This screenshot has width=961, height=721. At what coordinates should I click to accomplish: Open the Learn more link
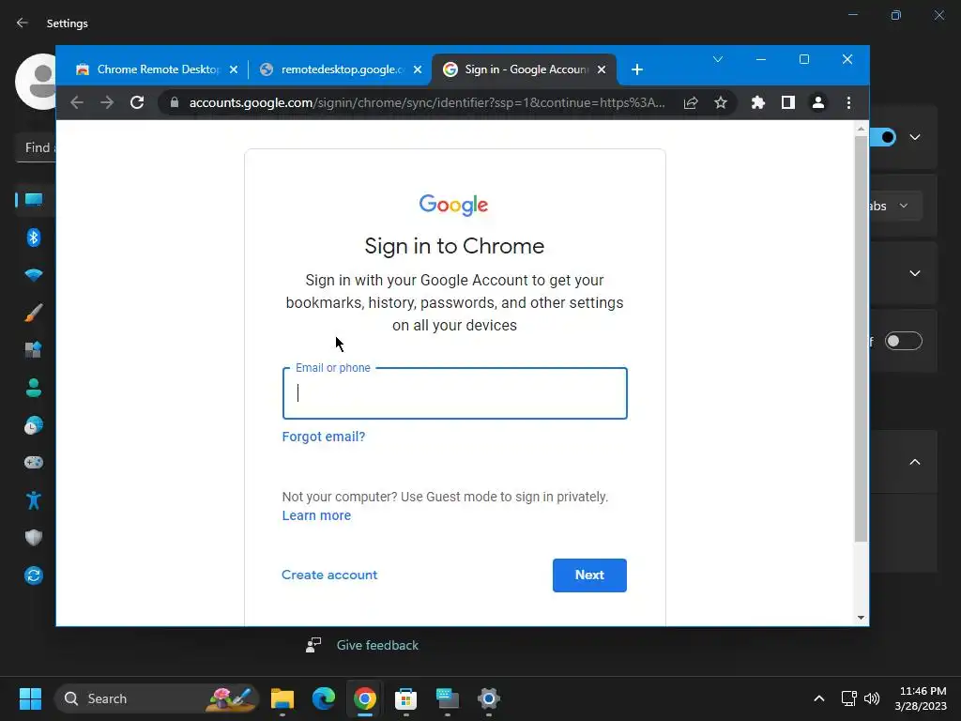(x=316, y=515)
